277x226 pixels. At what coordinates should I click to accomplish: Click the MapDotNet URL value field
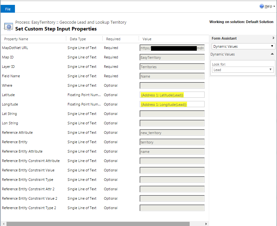pos(172,48)
